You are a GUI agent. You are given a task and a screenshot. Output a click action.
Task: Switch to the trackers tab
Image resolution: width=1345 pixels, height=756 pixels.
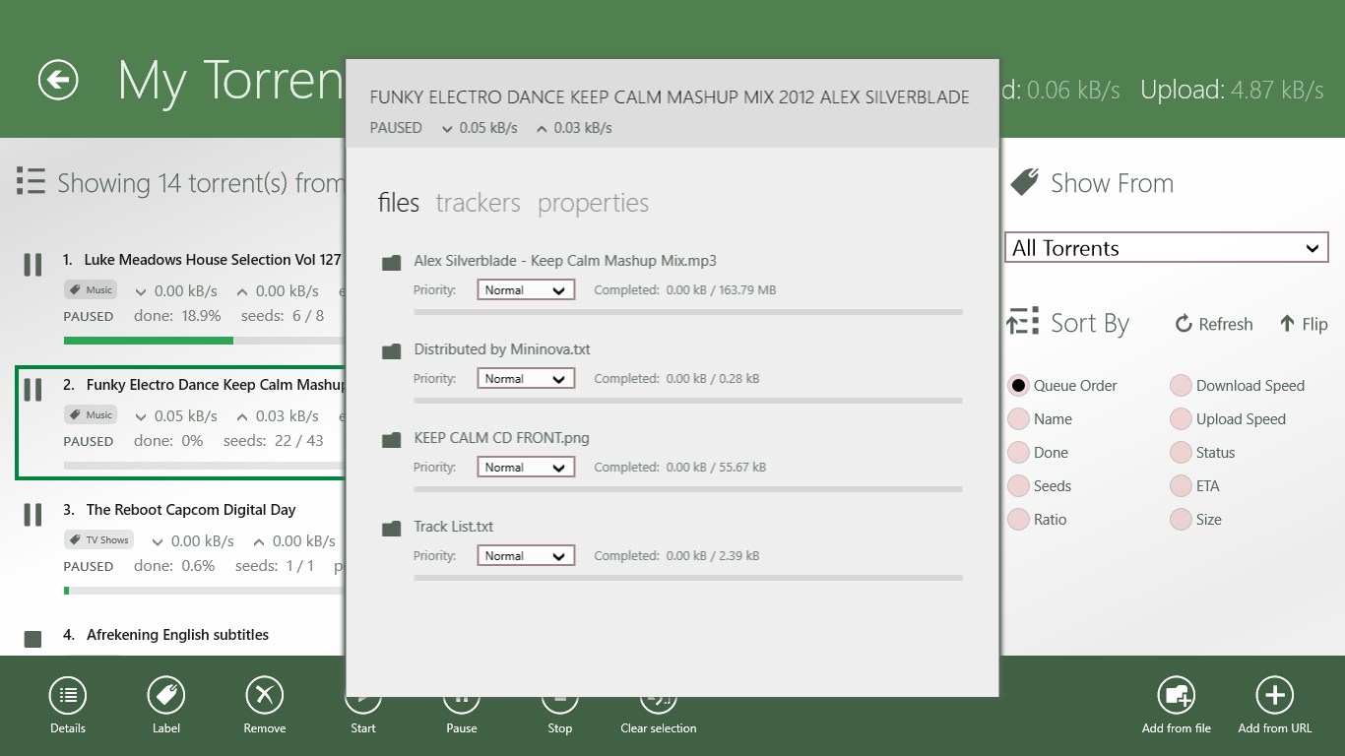478,203
